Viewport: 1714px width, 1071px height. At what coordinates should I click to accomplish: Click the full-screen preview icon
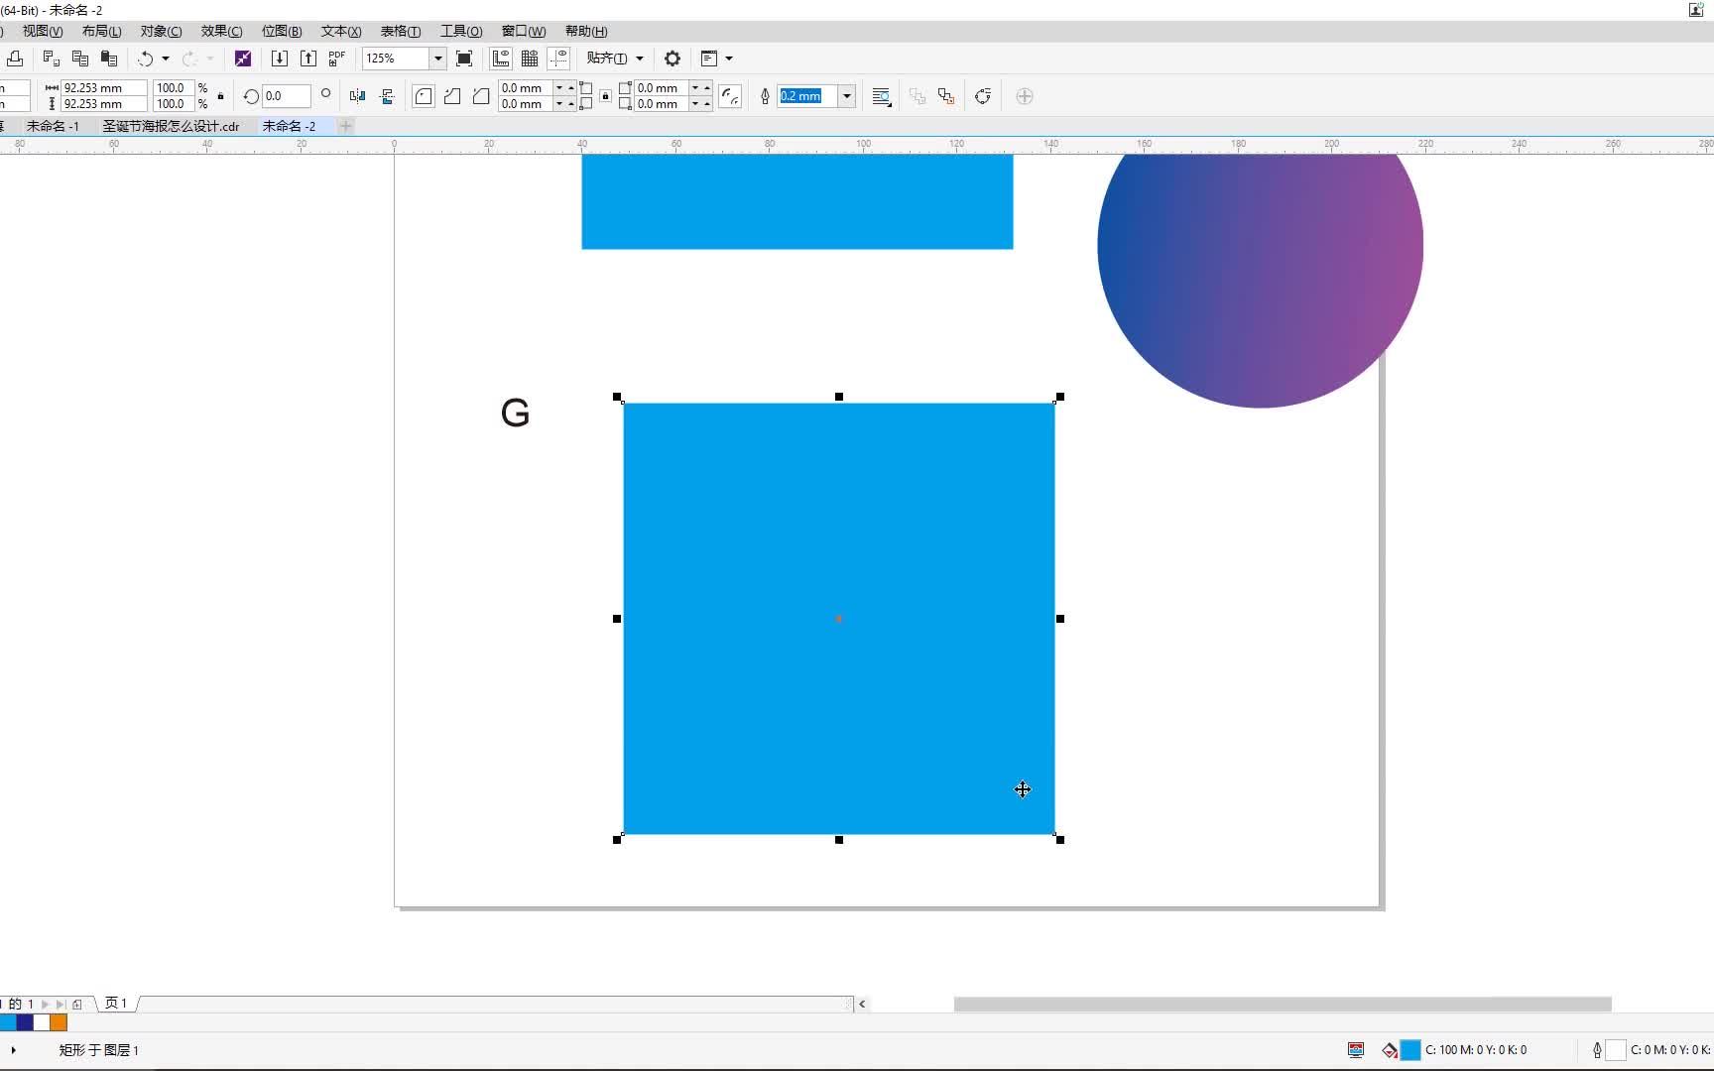pyautogui.click(x=464, y=59)
